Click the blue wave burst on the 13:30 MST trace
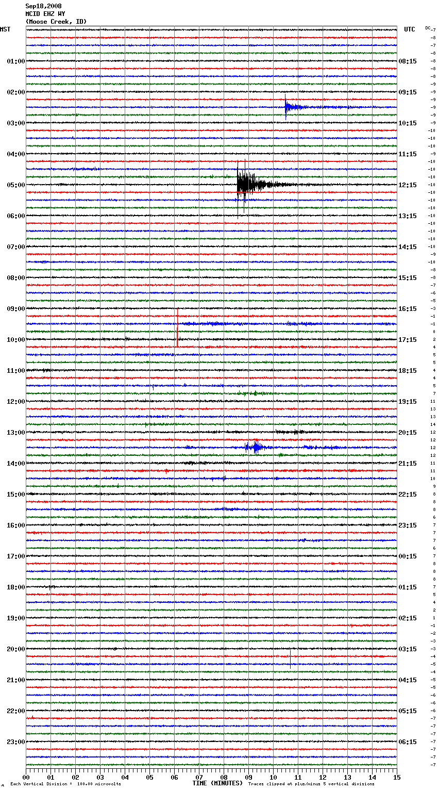 point(255,447)
